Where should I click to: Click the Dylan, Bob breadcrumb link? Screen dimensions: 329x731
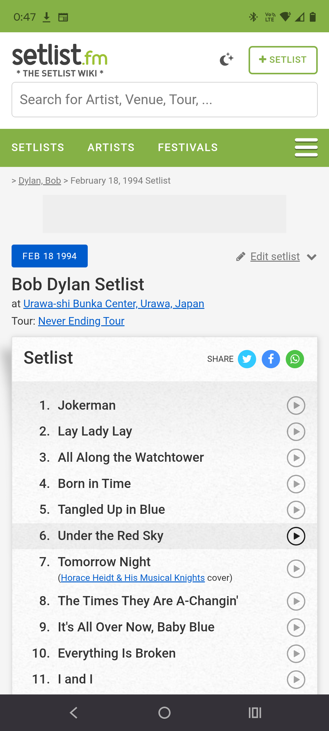point(40,181)
